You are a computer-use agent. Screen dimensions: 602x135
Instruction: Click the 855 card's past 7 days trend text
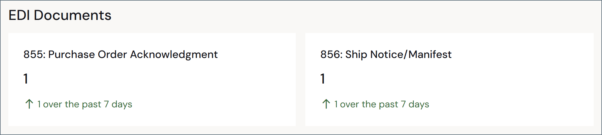85,104
